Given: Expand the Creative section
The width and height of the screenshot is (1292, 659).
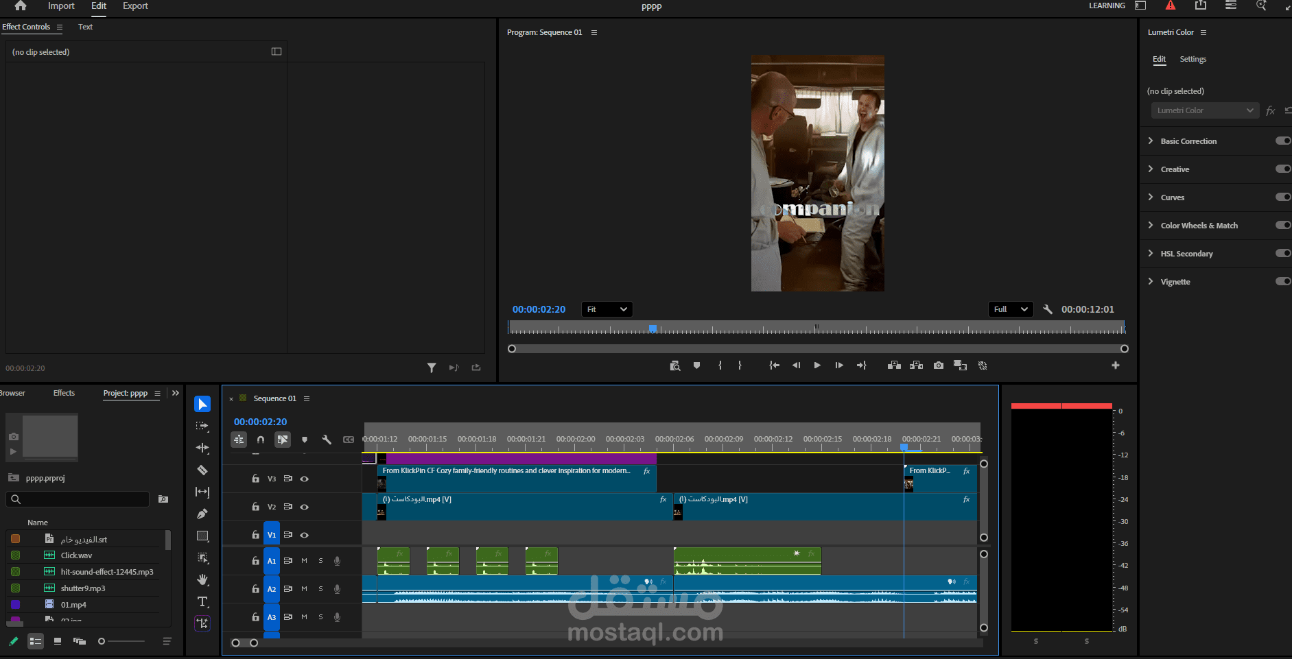Looking at the screenshot, I should [1151, 169].
